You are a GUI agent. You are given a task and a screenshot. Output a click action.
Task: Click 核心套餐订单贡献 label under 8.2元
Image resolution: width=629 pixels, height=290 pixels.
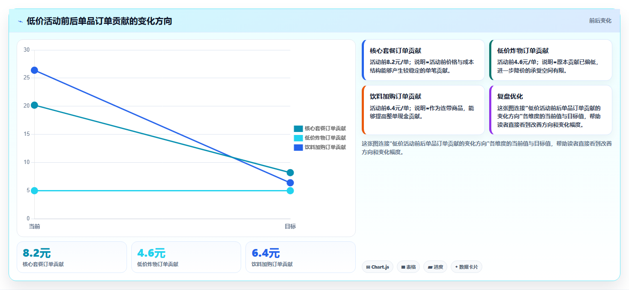pos(43,264)
